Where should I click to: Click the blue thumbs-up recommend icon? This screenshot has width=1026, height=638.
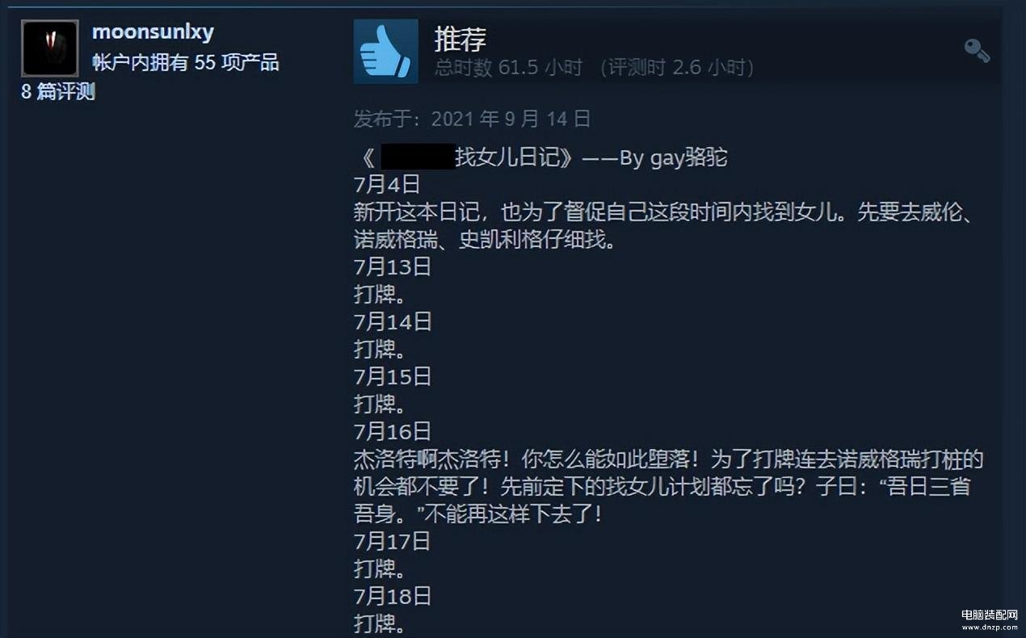(385, 52)
